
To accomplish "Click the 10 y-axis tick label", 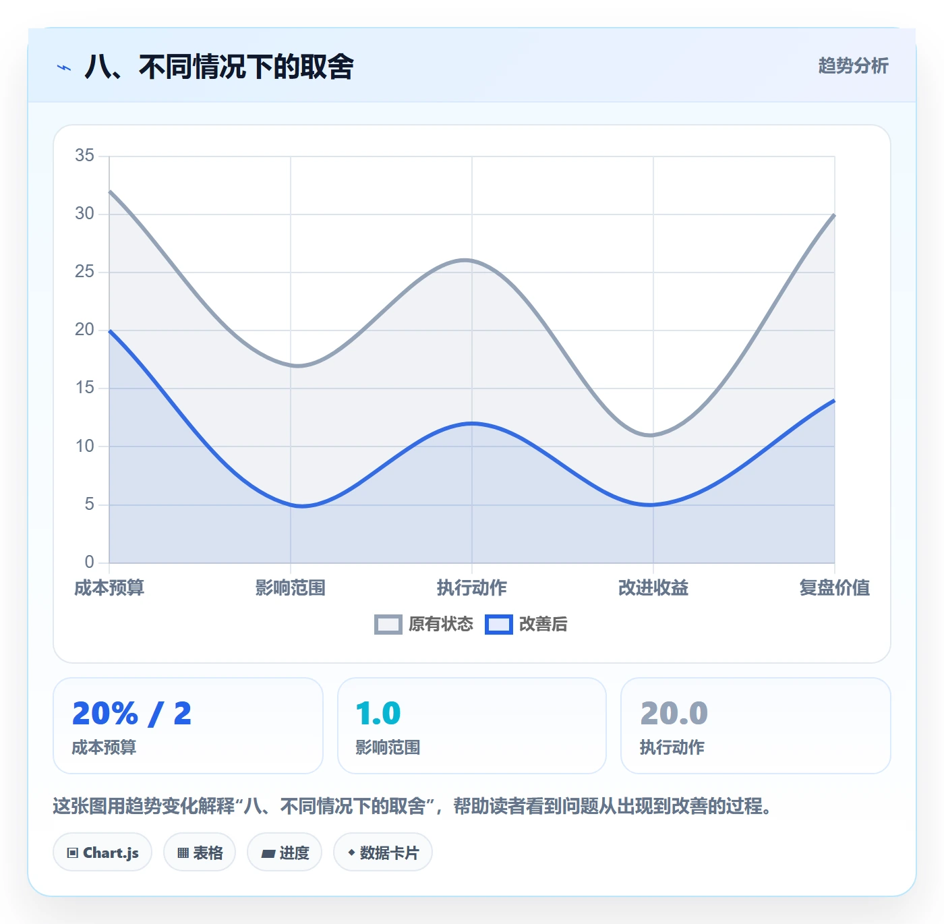I will tap(85, 446).
